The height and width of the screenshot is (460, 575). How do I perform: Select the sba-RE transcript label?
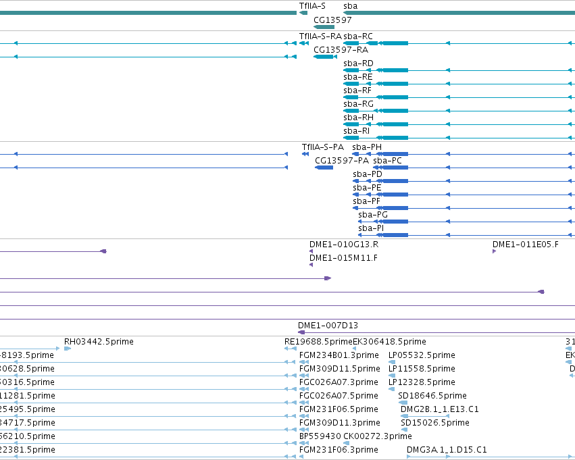coord(358,77)
